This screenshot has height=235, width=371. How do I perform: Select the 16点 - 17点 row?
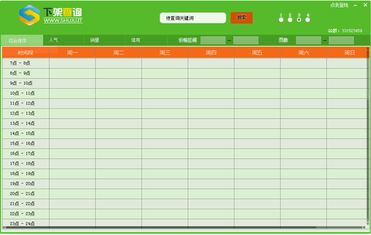coord(184,154)
